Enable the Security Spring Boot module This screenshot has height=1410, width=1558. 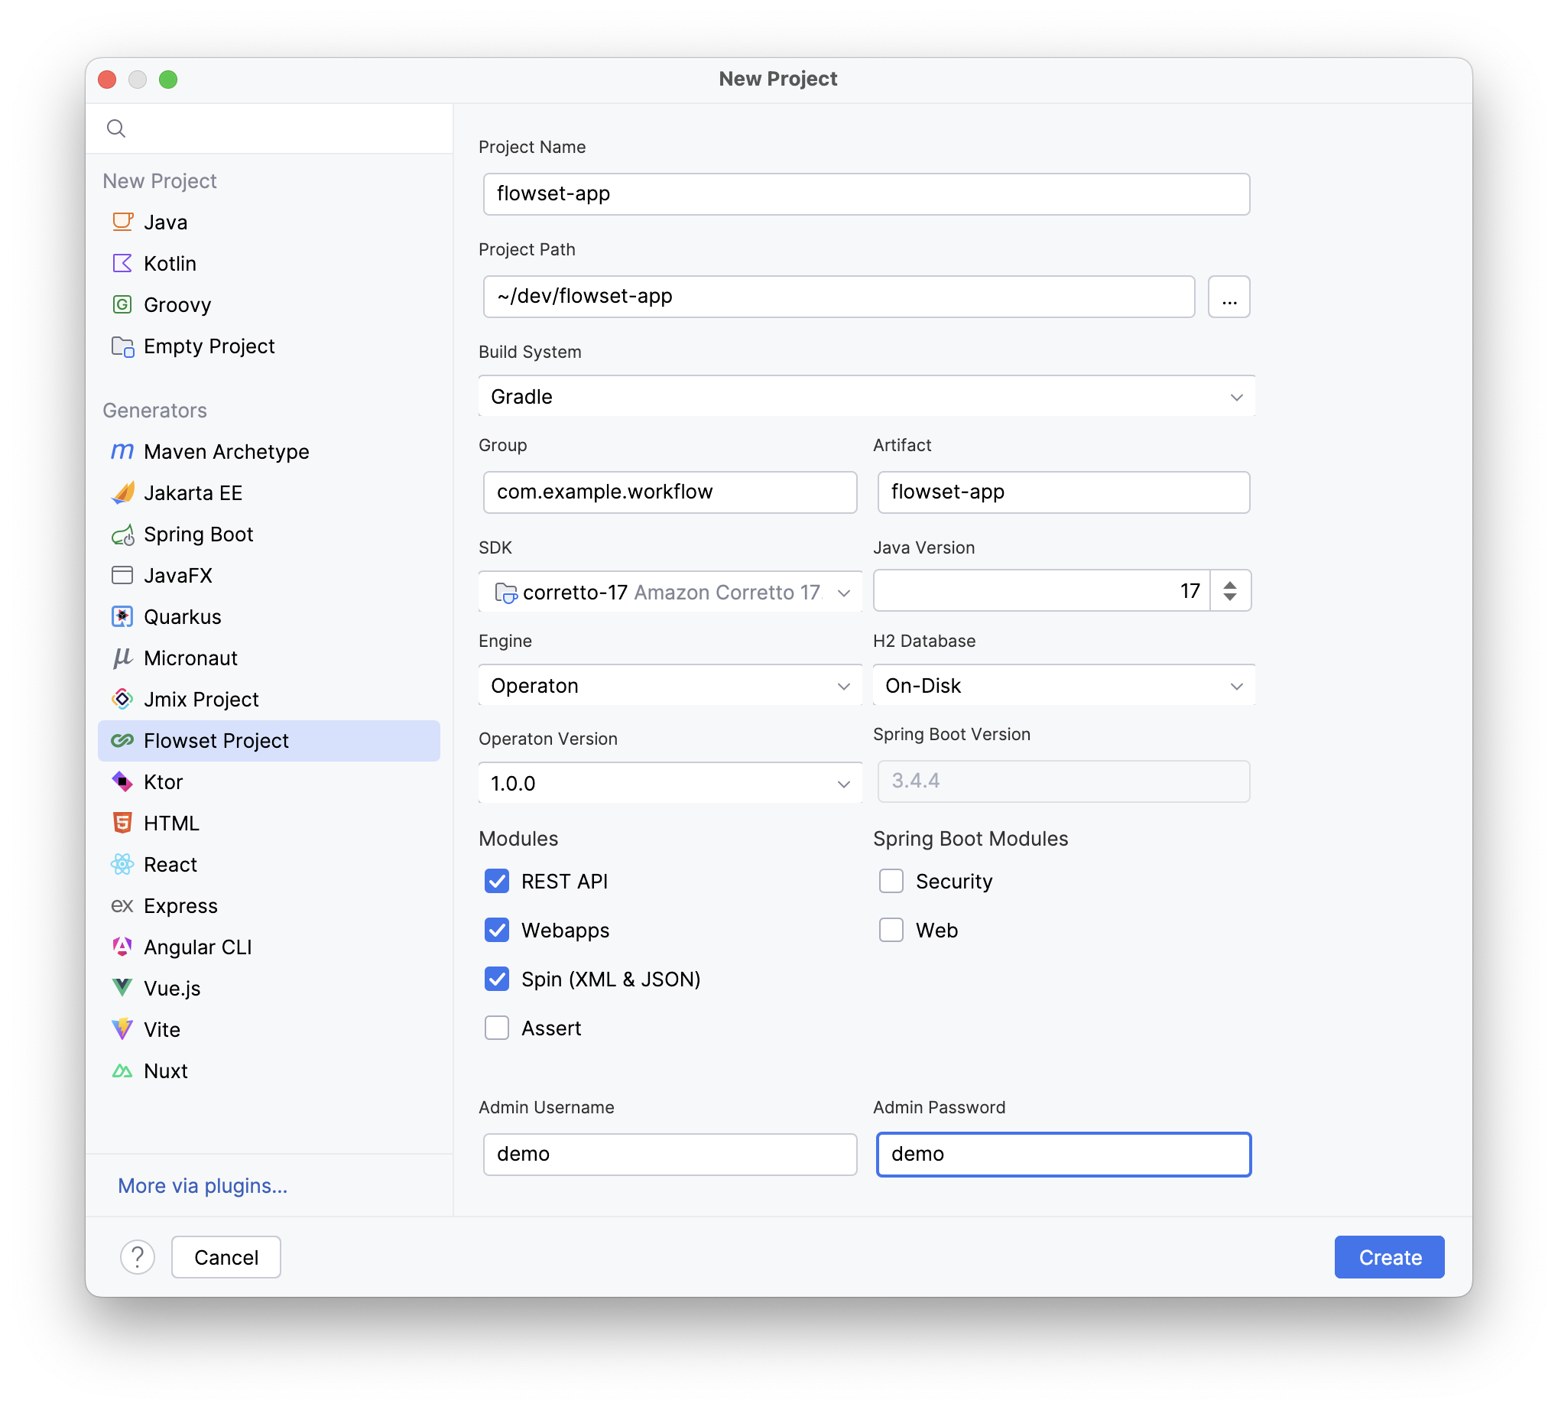click(x=891, y=880)
